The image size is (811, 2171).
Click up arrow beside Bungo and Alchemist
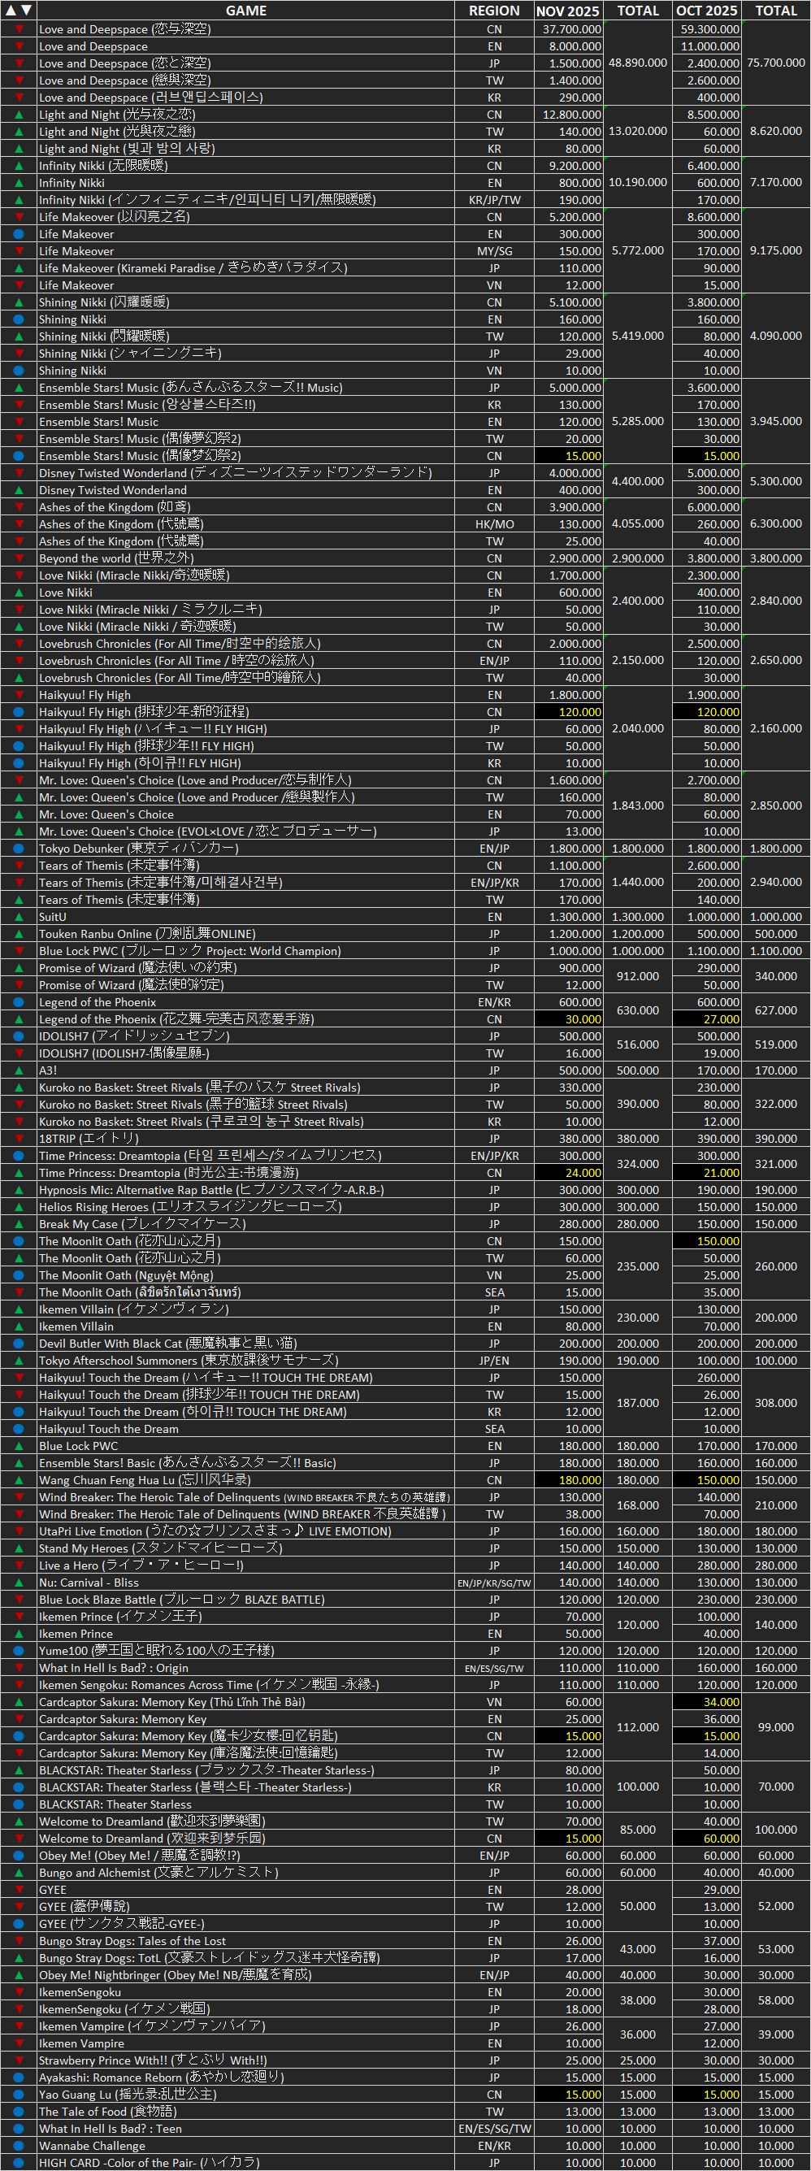pyautogui.click(x=19, y=1873)
